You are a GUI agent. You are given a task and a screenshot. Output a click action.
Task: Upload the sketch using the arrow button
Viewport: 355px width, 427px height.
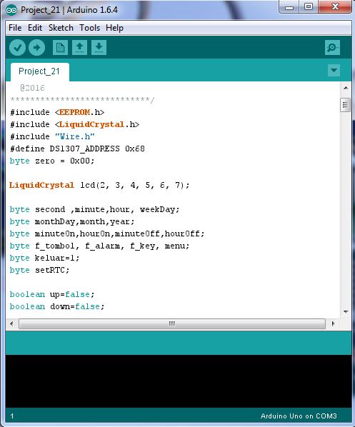point(36,48)
